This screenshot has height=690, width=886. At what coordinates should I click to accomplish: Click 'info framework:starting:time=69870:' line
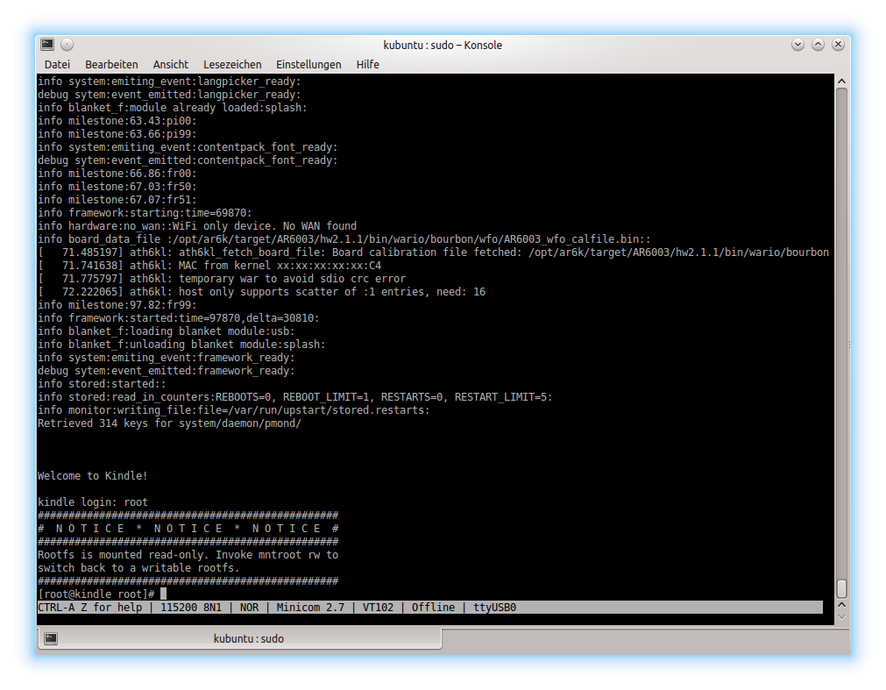pyautogui.click(x=145, y=212)
